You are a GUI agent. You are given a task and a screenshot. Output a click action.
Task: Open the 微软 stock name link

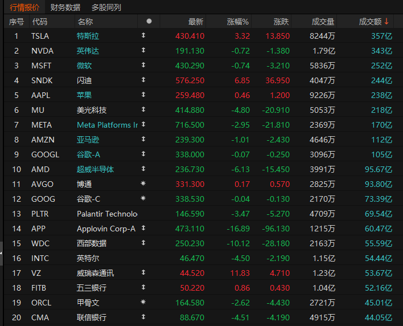(84, 66)
